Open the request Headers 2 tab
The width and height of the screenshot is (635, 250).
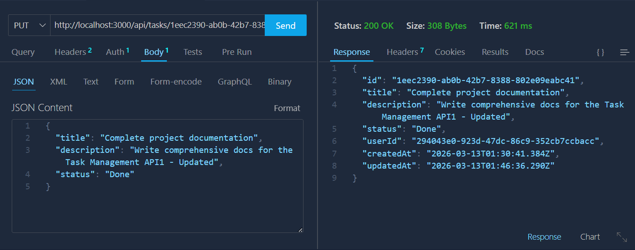click(73, 52)
